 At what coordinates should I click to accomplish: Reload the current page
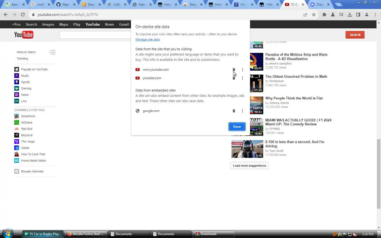23,15
